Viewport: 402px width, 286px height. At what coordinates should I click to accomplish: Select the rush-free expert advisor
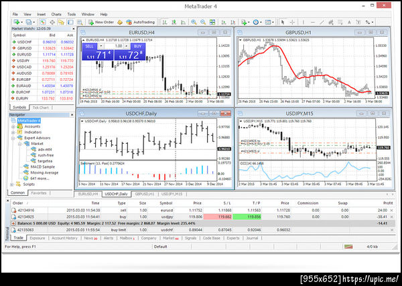pos(46,155)
